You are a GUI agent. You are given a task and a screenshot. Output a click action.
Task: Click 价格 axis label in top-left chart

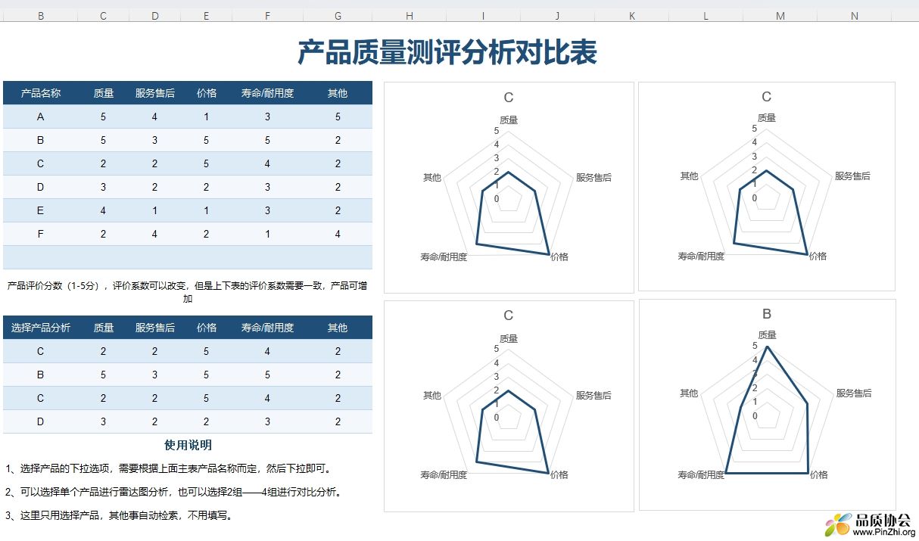559,257
